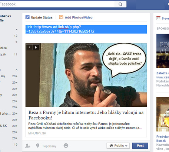Tag people with the add-person icon
This screenshot has height=152, width=169.
coord(27,146)
